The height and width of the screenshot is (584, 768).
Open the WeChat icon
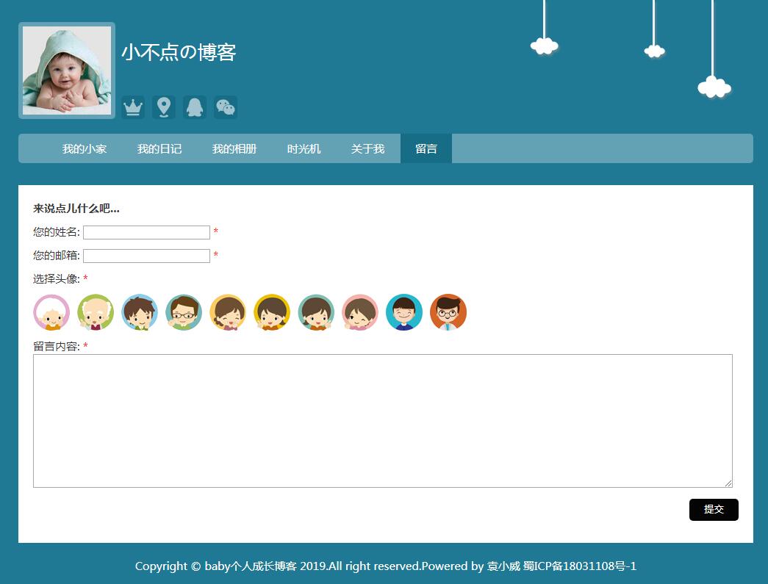[x=225, y=107]
